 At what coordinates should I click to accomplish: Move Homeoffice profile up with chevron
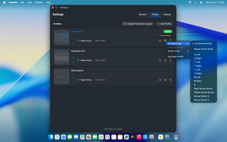point(73,38)
